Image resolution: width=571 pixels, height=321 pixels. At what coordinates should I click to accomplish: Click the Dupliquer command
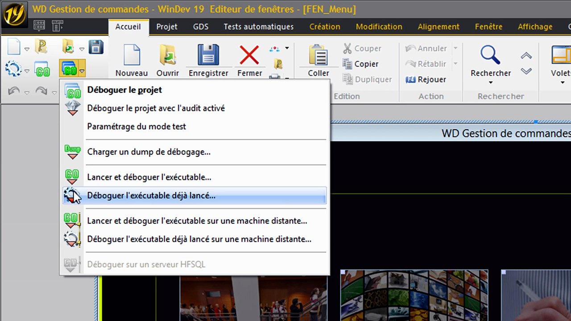pyautogui.click(x=367, y=79)
